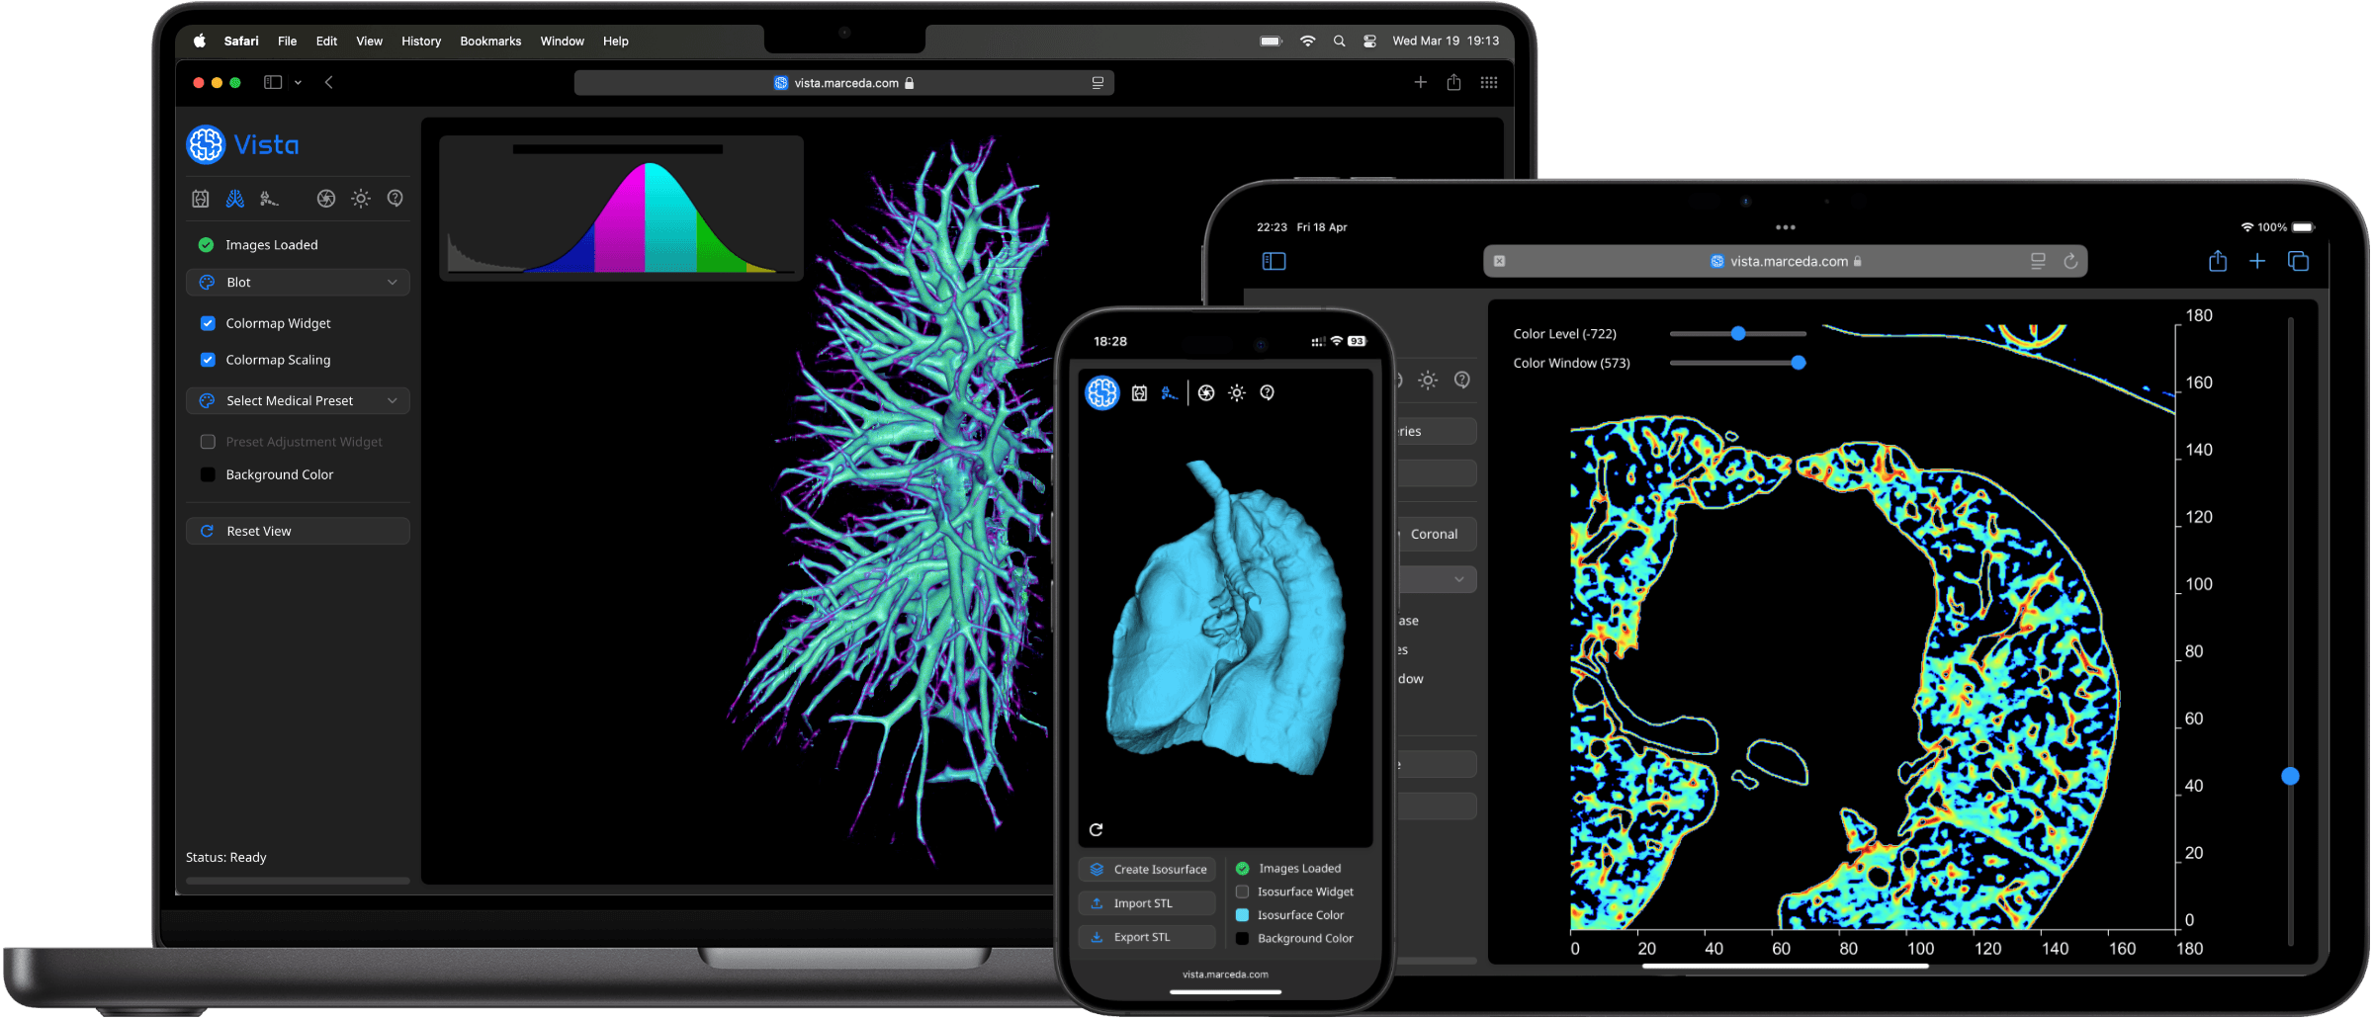Viewport: 2373px width, 1020px height.
Task: Select the 2D slice viewer icon in laptop sidebar
Action: tap(201, 199)
